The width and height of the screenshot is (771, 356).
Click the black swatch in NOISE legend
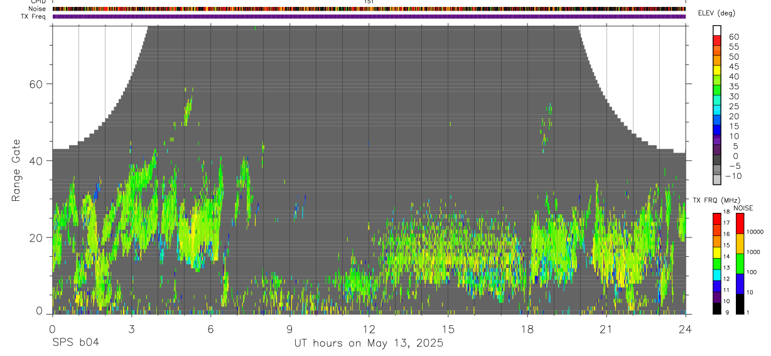click(x=740, y=304)
